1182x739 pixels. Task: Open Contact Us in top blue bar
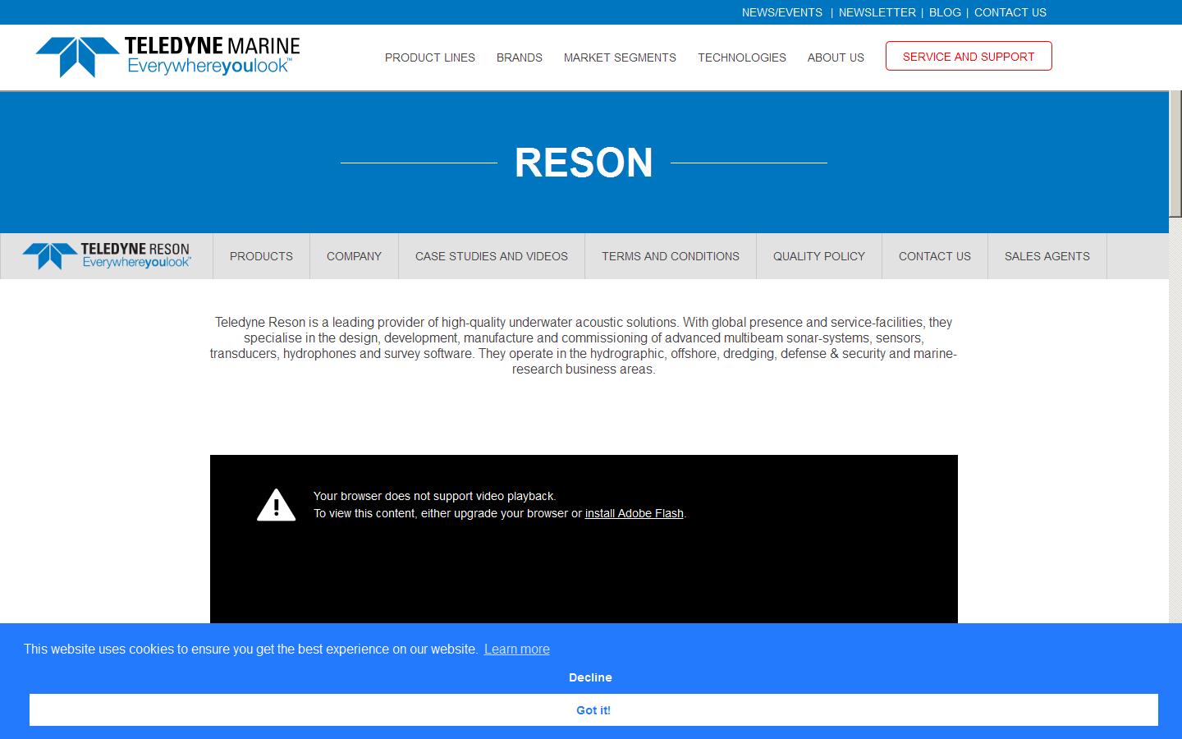[x=1010, y=12]
